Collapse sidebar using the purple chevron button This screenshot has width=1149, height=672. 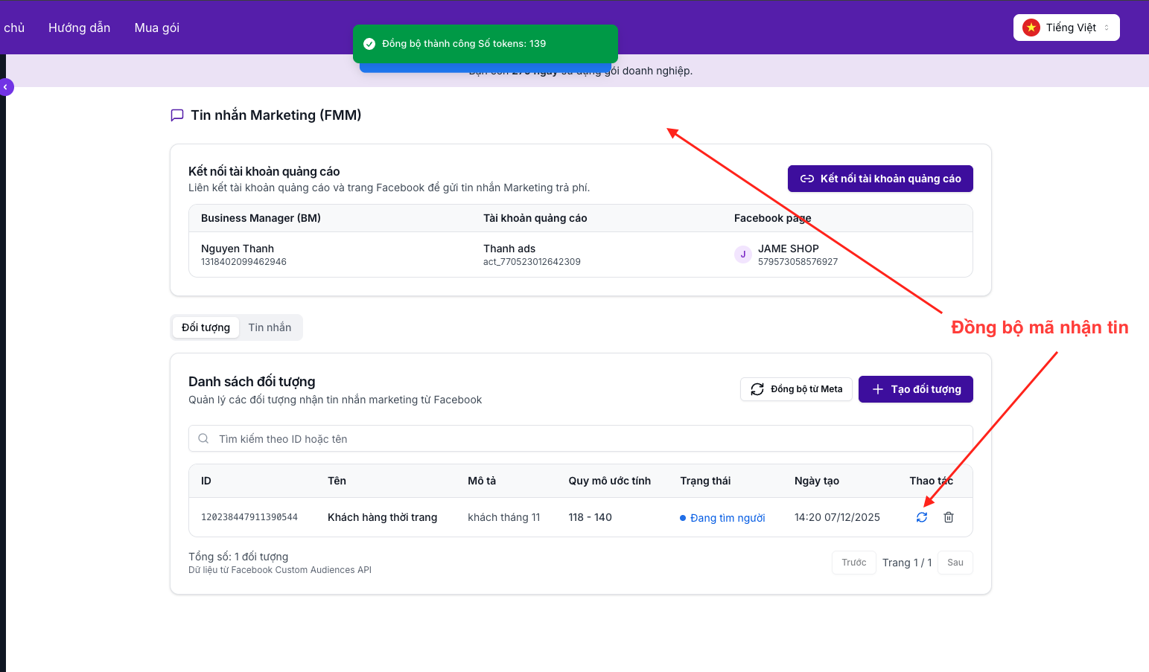coord(6,87)
